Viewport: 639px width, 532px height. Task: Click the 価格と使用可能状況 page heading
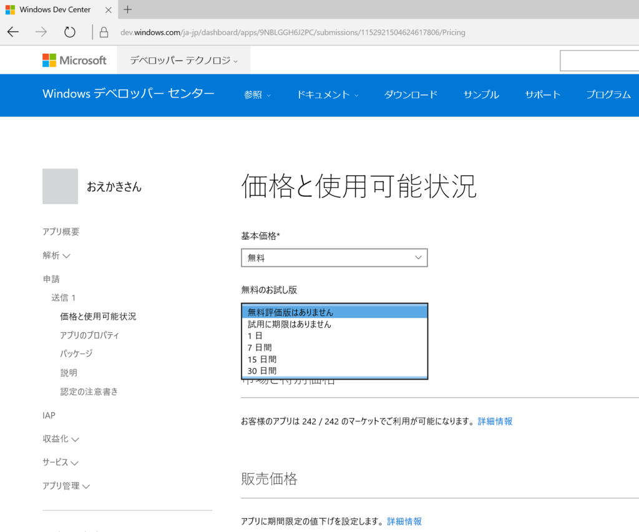coord(359,186)
